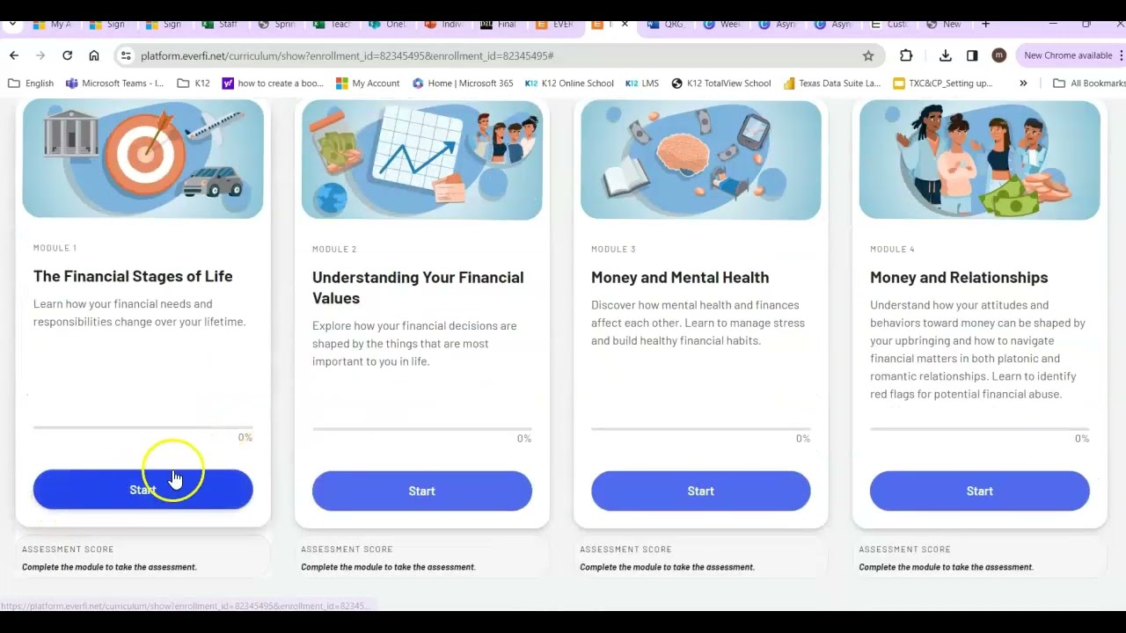Viewport: 1126px width, 633px height.
Task: Toggle the browser side panel icon
Action: coord(972,55)
